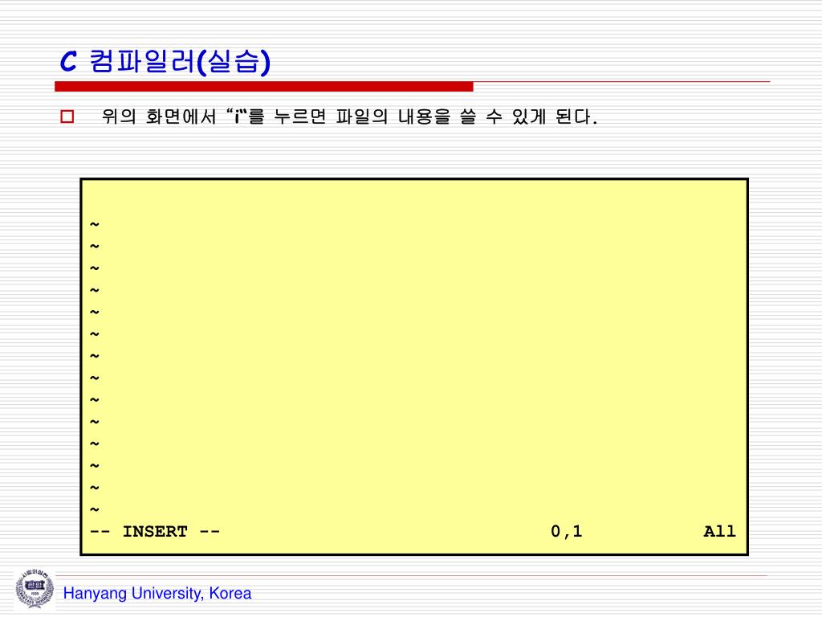The image size is (822, 617).
Task: Click the '-- INSERT --' mode indicator
Action: [x=155, y=532]
